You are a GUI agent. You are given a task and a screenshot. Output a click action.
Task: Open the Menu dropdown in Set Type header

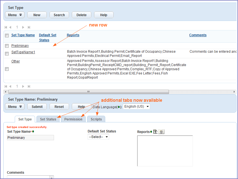pyautogui.click(x=15, y=15)
